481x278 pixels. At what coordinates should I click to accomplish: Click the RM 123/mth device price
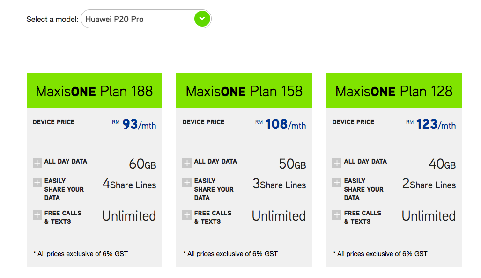pyautogui.click(x=431, y=124)
